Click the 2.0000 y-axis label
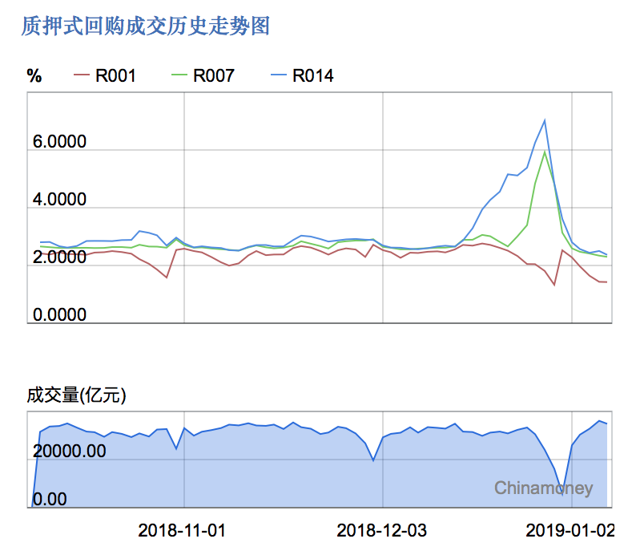Screen dimensions: 636x555 pos(59,257)
